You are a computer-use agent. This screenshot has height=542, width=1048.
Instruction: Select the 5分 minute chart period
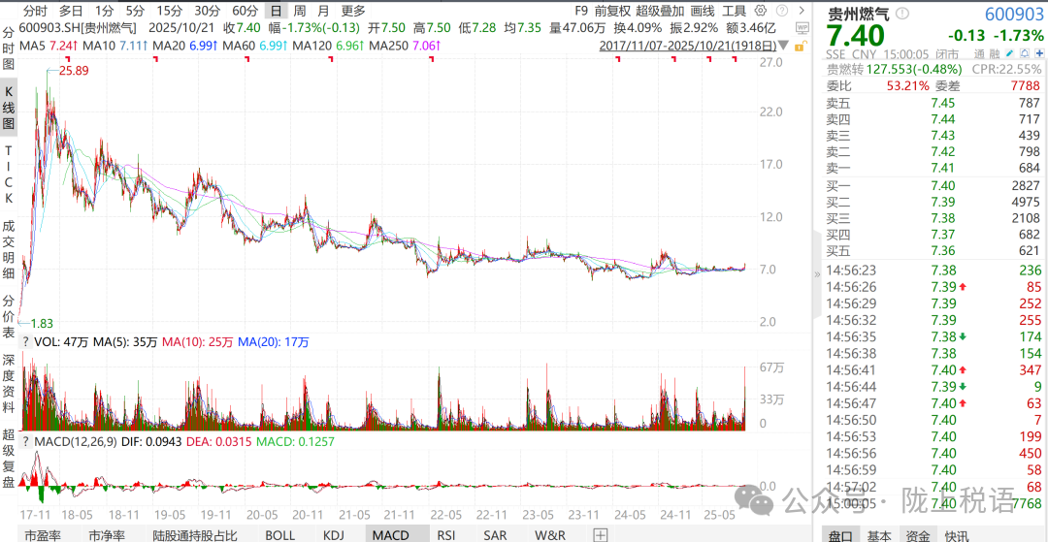pyautogui.click(x=135, y=11)
